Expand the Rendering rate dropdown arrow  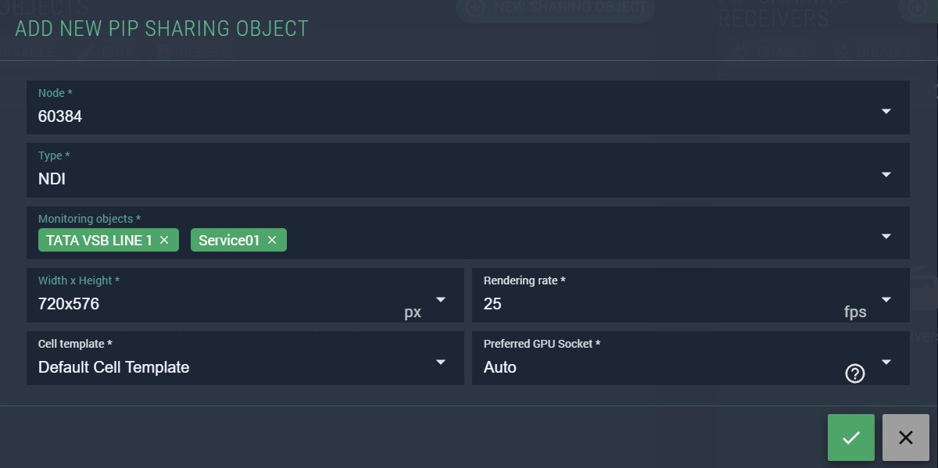coord(886,299)
